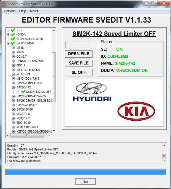Click the CHECKSUM OK status text
171x189 pixels.
click(x=132, y=70)
